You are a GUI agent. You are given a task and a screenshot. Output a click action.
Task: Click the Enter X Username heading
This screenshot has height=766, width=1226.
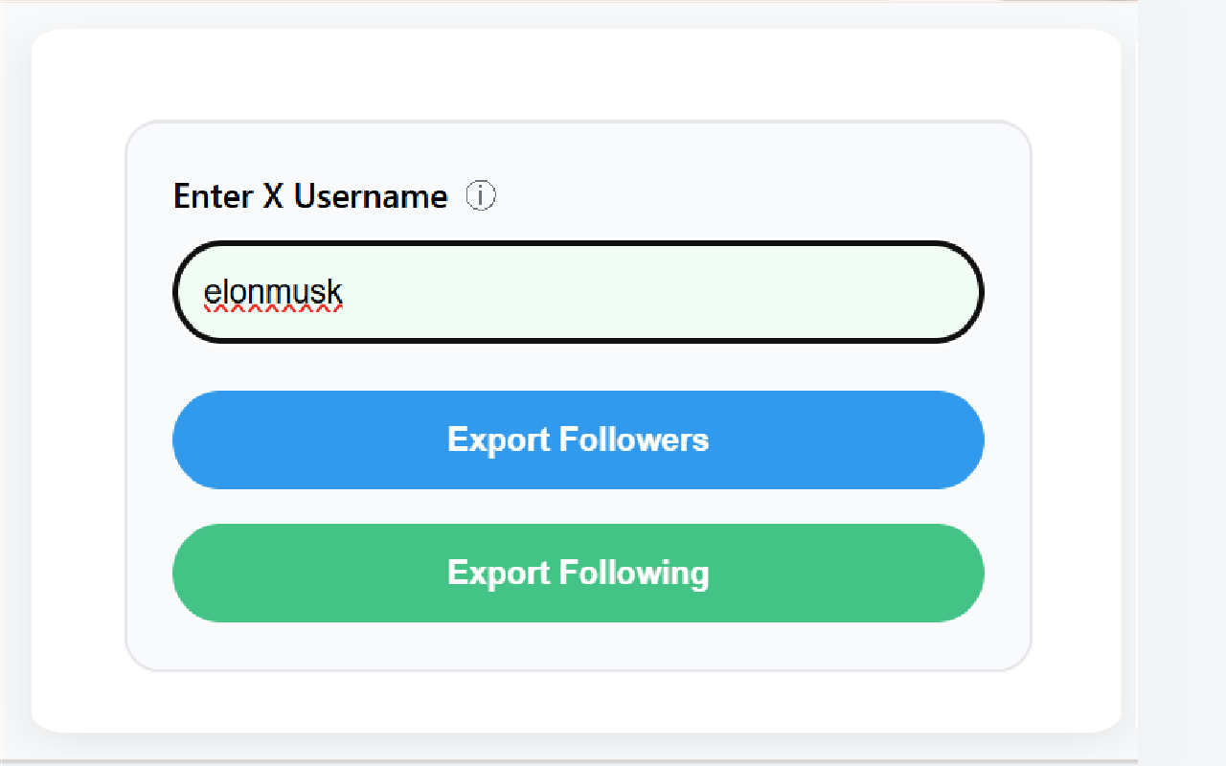308,195
